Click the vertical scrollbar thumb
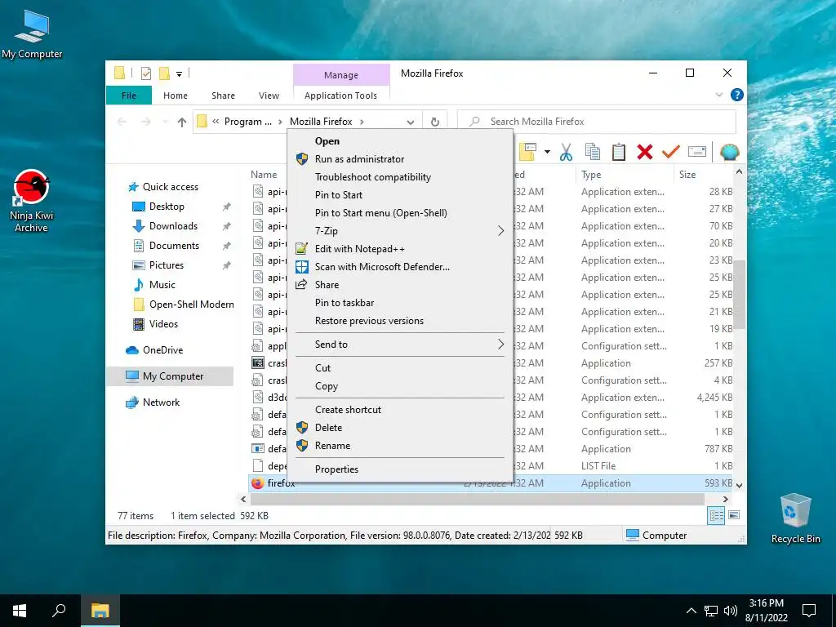Viewport: 836px width, 627px height. [739, 294]
